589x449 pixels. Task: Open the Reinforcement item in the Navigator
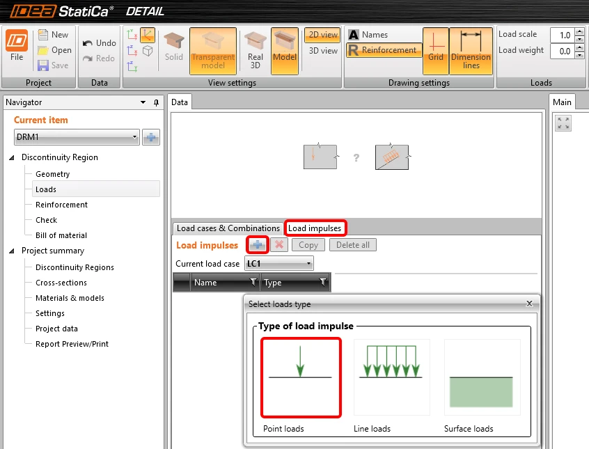61,205
